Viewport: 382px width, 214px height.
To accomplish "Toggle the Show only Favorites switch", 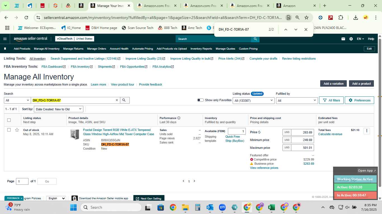I will tap(200, 100).
